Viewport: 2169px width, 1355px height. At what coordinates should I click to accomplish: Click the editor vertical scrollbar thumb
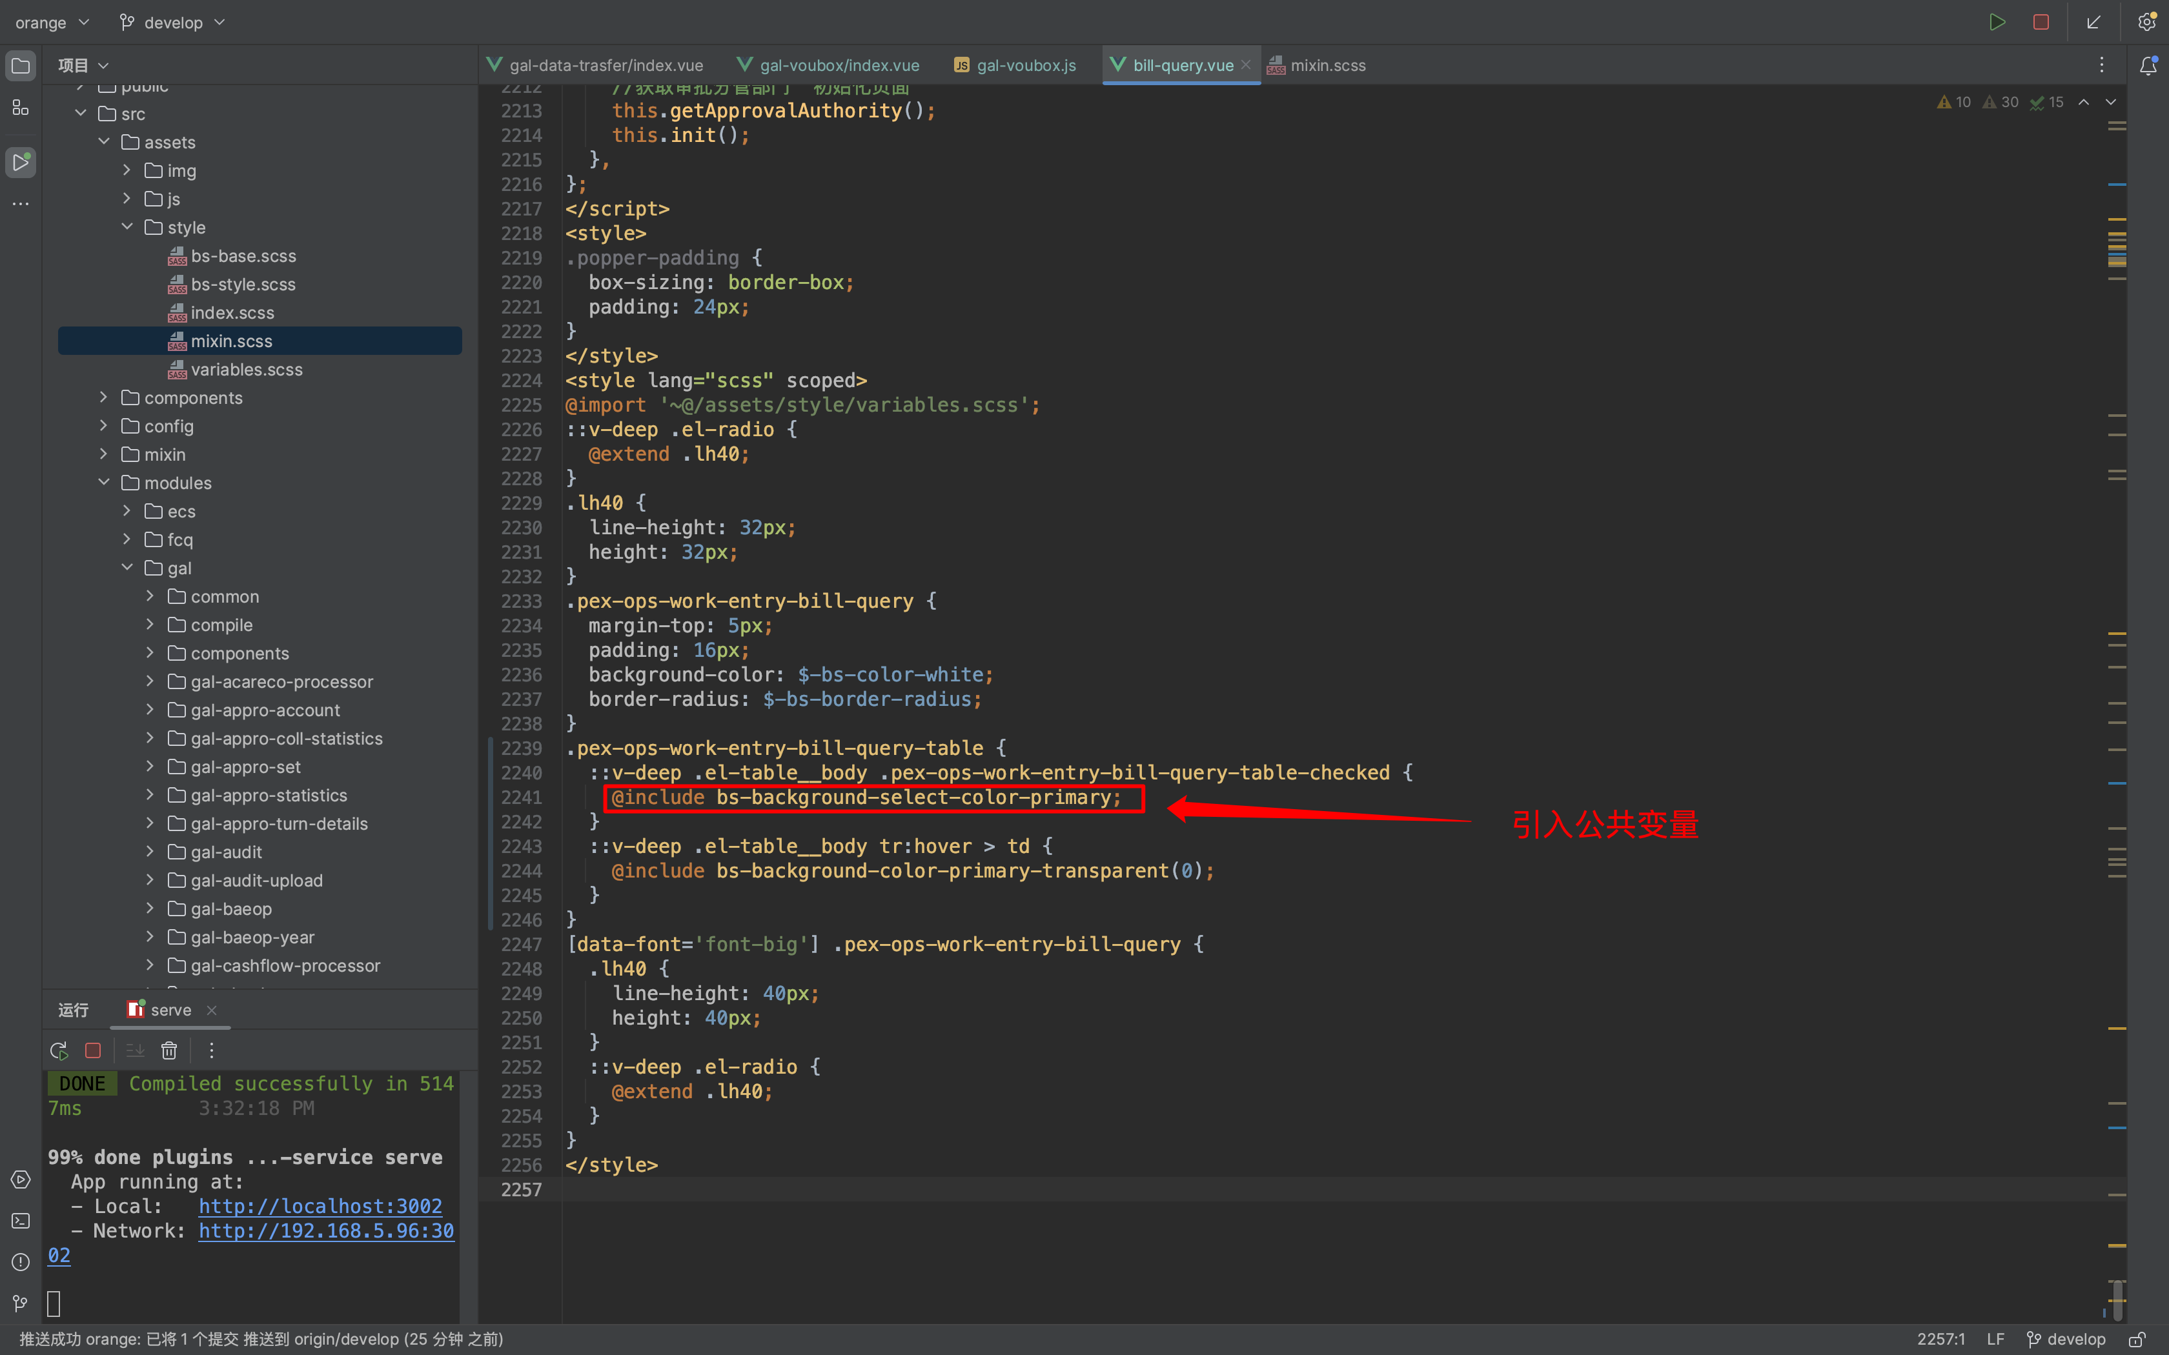click(2117, 1300)
